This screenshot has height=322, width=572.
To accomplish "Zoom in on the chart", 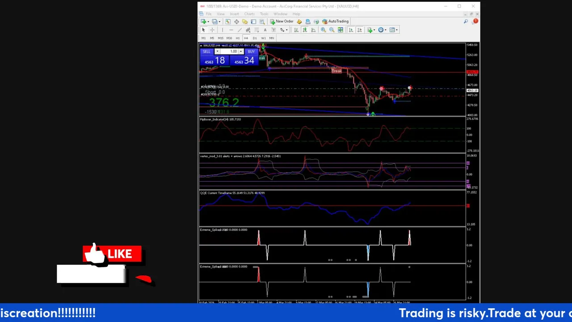I will (323, 30).
